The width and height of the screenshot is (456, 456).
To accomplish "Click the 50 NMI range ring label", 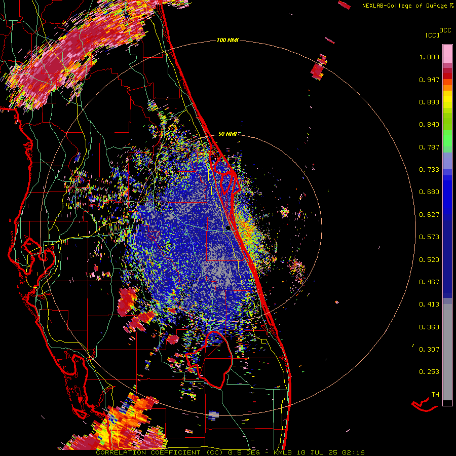I will [227, 134].
